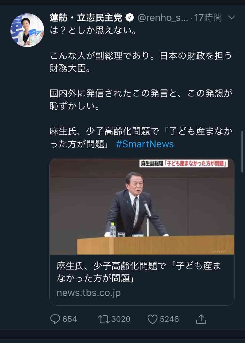The image size is (245, 343).
Task: Open the 蓮舫 profile avatar picture
Action: tap(27, 30)
